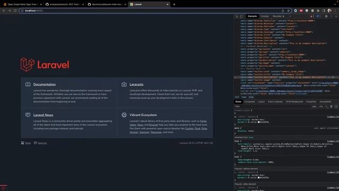Open the DevTools three-dot menu
Image resolution: width=339 pixels, height=191 pixels.
[x=331, y=16]
